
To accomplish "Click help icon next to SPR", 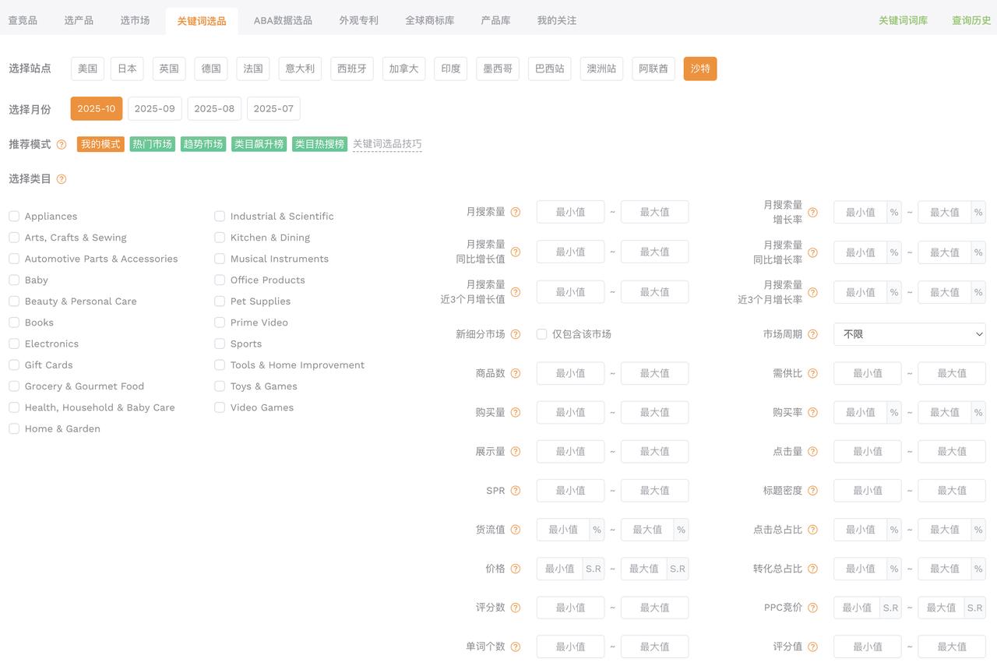I will pos(516,491).
